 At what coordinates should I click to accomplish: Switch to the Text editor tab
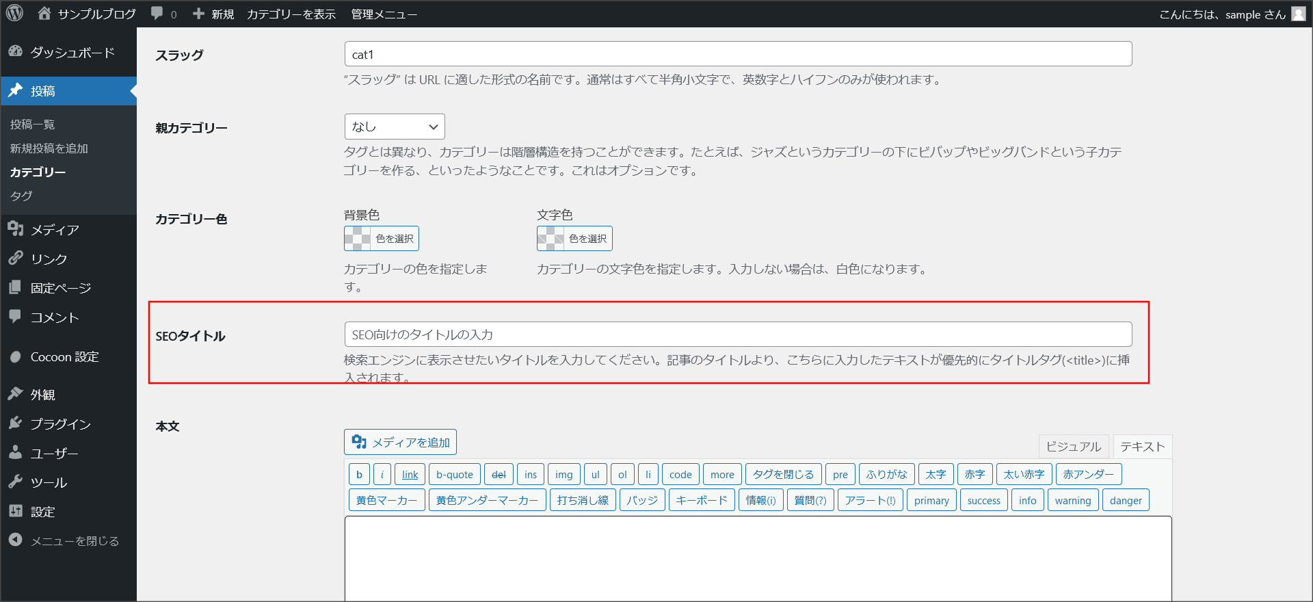(1142, 447)
